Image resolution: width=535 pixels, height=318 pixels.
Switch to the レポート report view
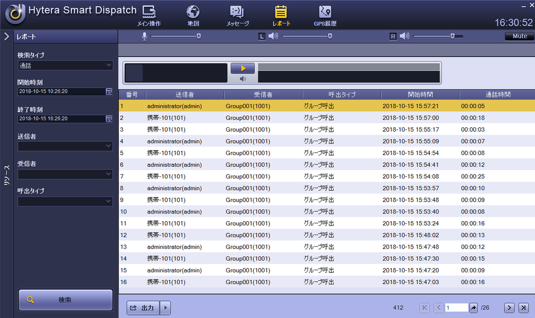coord(281,16)
